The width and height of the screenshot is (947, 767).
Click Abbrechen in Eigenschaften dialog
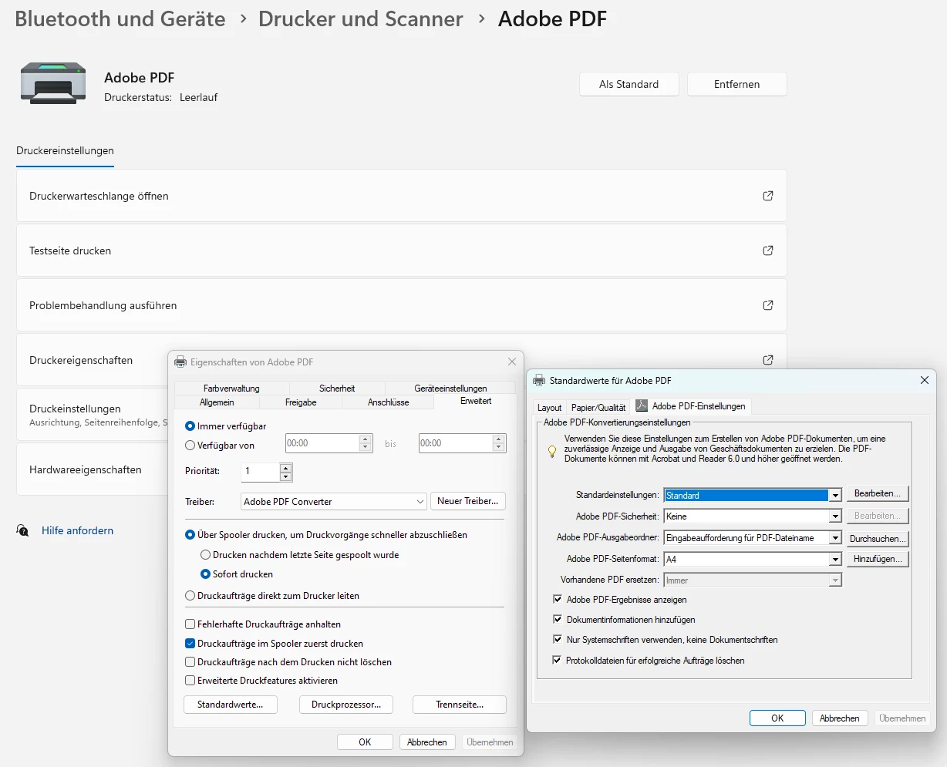coord(427,742)
